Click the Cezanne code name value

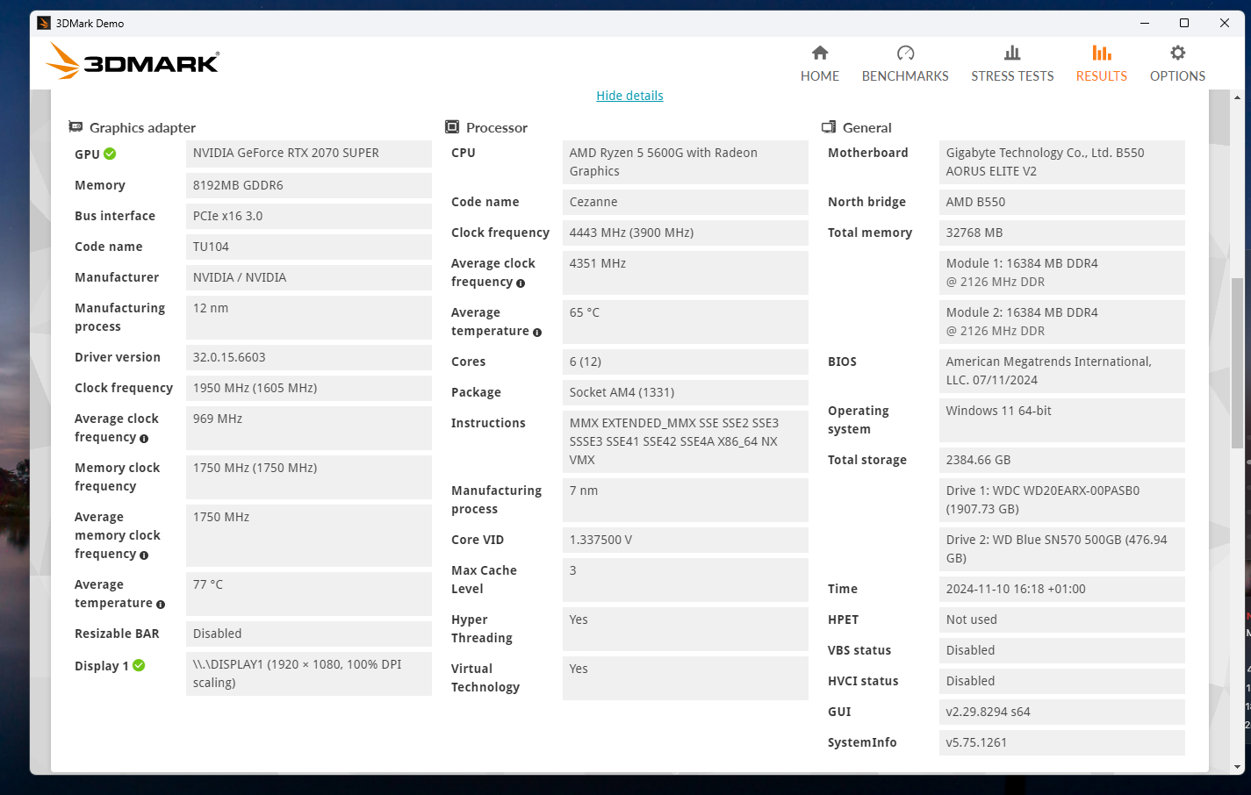686,202
